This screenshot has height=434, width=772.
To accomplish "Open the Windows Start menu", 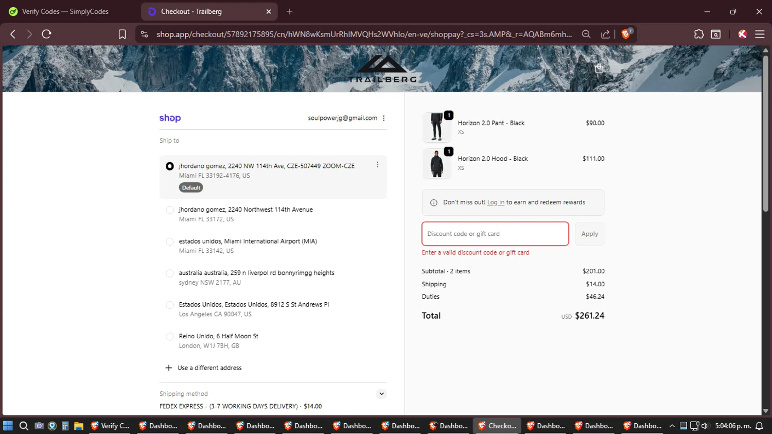I will coord(8,426).
